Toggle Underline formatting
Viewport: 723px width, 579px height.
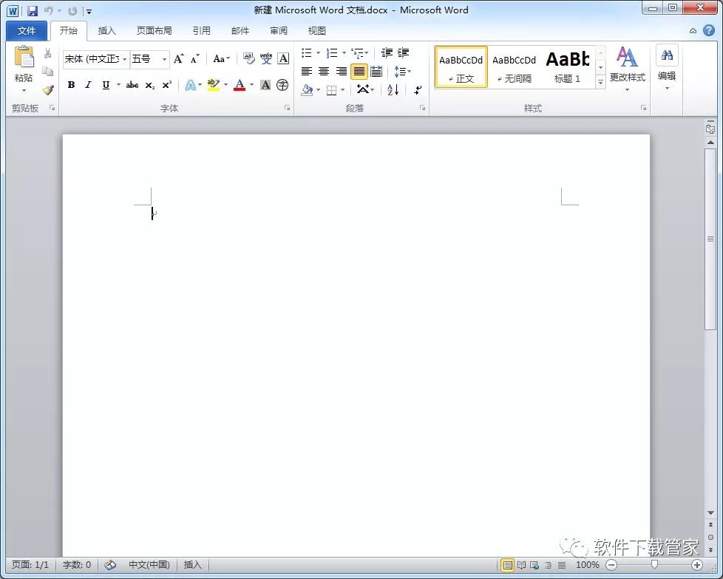pos(106,85)
